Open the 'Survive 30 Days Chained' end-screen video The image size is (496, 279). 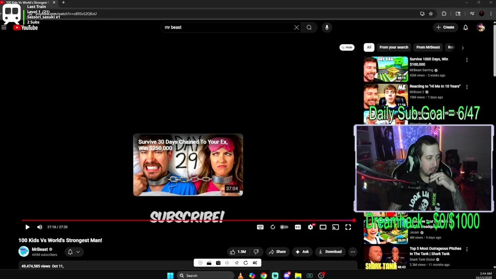click(188, 165)
